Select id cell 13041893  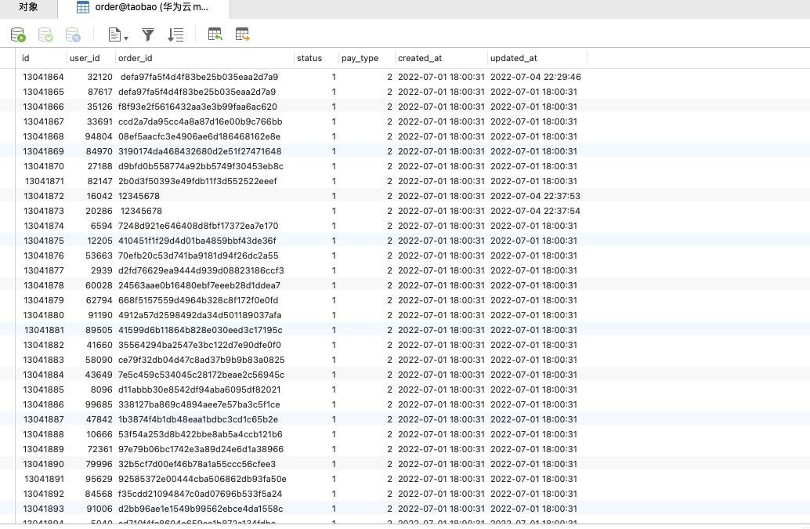(x=43, y=509)
